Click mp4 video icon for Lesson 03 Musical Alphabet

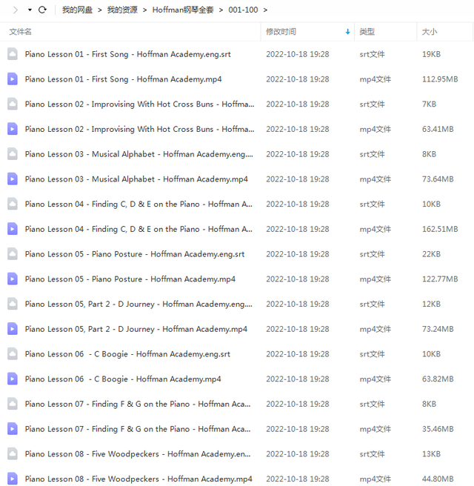click(13, 179)
